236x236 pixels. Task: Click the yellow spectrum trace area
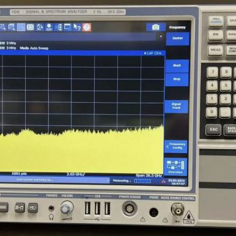pyautogui.click(x=81, y=152)
